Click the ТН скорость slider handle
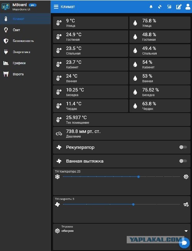Viewport: 192px width, 251px height. (133, 204)
